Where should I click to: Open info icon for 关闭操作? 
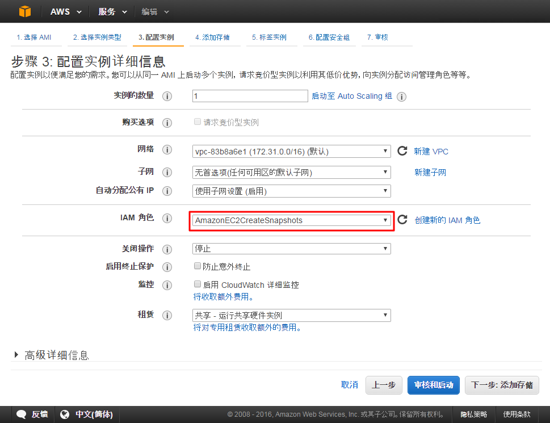[167, 249]
